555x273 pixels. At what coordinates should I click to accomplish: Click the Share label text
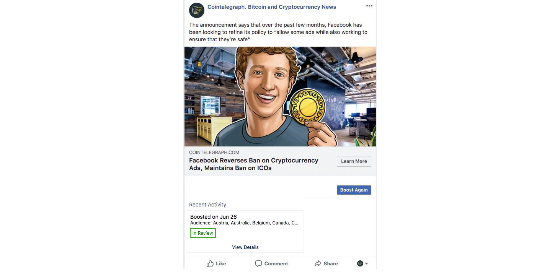tap(331, 263)
